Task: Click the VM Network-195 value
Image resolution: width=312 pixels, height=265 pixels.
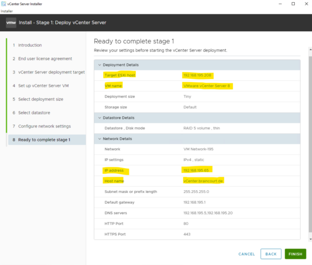Action: pyautogui.click(x=199, y=149)
